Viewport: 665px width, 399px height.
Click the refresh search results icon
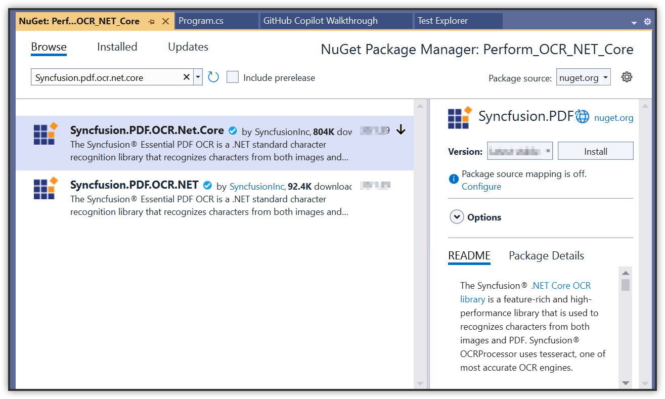213,76
